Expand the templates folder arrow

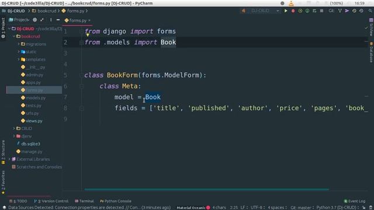tap(19, 60)
